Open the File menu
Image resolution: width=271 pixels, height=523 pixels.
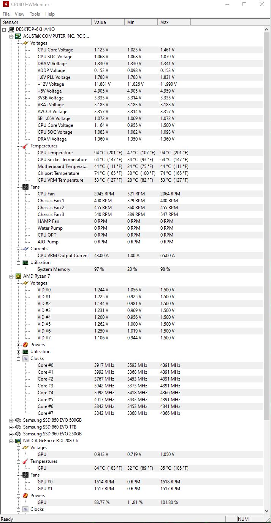pyautogui.click(x=6, y=14)
